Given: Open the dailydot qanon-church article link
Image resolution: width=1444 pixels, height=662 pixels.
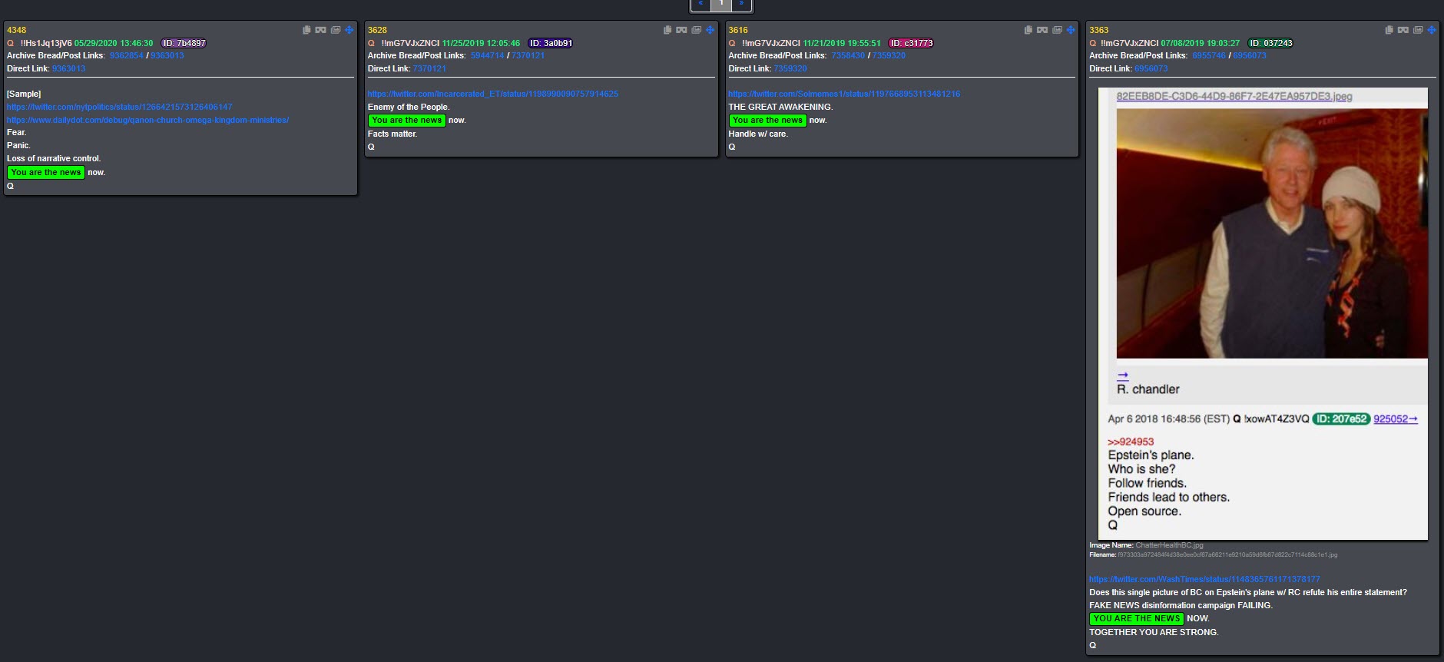Looking at the screenshot, I should [148, 120].
